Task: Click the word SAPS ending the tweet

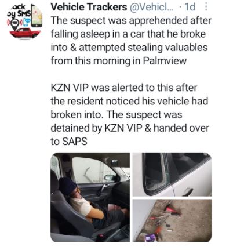Action: (x=75, y=142)
